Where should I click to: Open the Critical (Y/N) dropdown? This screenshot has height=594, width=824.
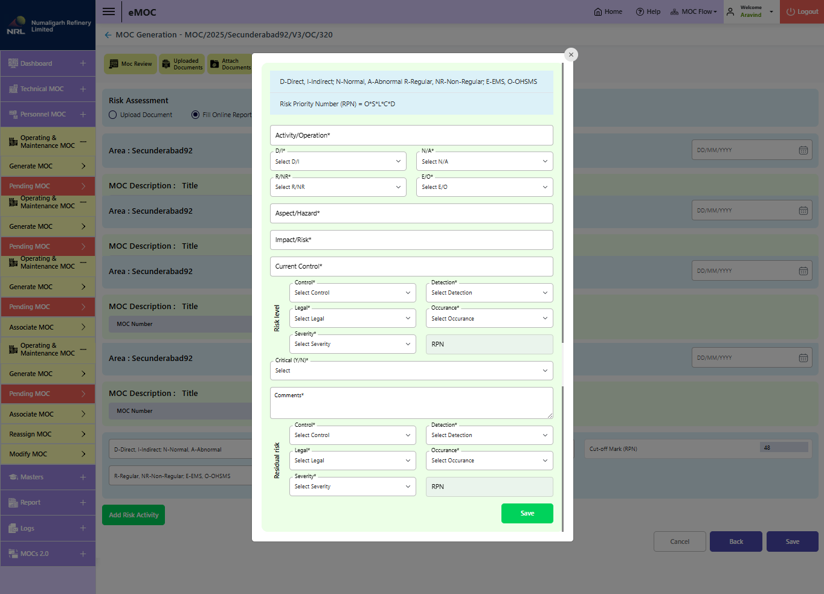[411, 371]
